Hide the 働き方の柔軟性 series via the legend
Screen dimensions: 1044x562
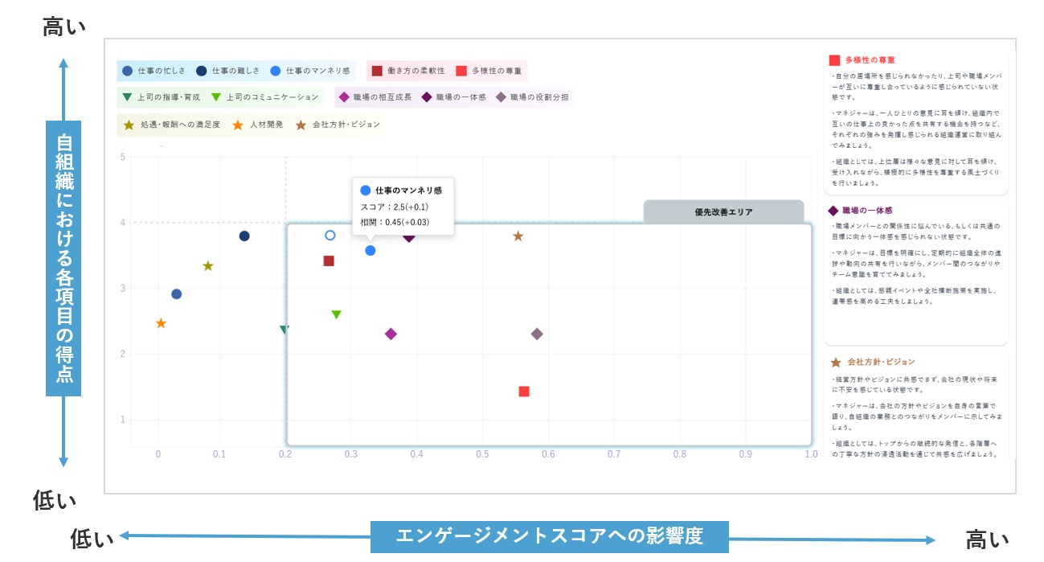(408, 71)
